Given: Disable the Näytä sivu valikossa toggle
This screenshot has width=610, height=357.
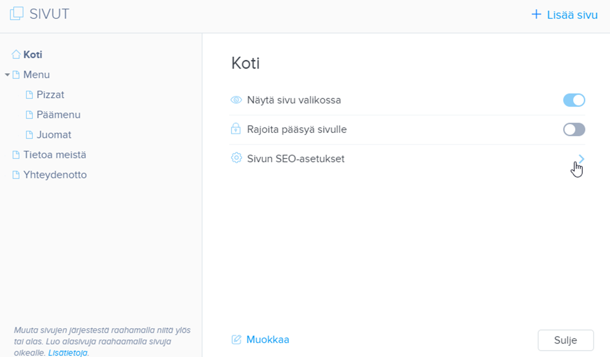Looking at the screenshot, I should coord(574,100).
